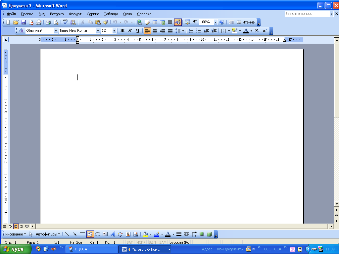339x254 pixels.
Task: Draw a rectangle shape
Action: click(x=82, y=234)
